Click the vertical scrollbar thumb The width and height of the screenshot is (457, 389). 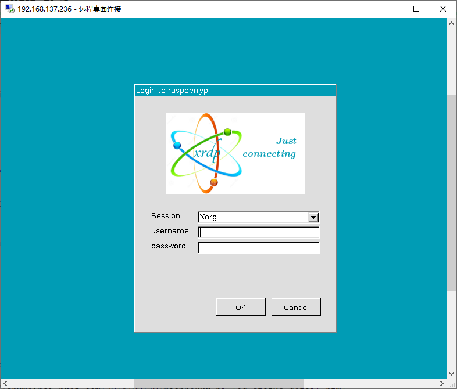[451, 192]
